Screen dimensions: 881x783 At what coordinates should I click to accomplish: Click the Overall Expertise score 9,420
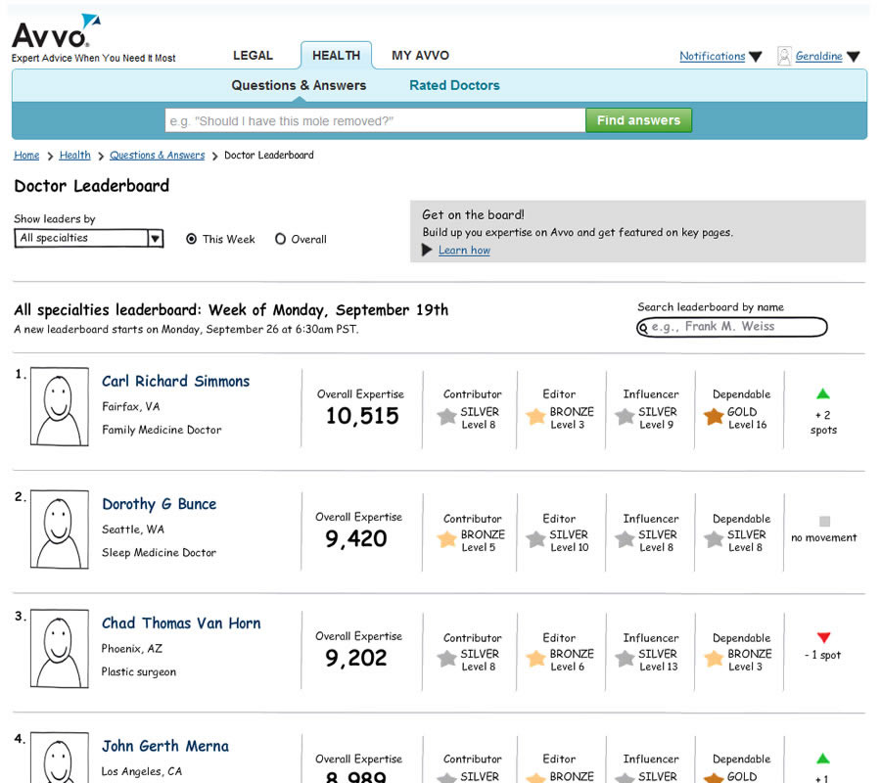click(x=356, y=539)
